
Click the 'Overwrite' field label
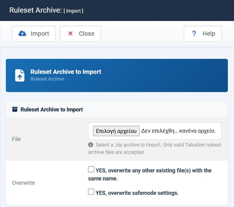coord(23,183)
